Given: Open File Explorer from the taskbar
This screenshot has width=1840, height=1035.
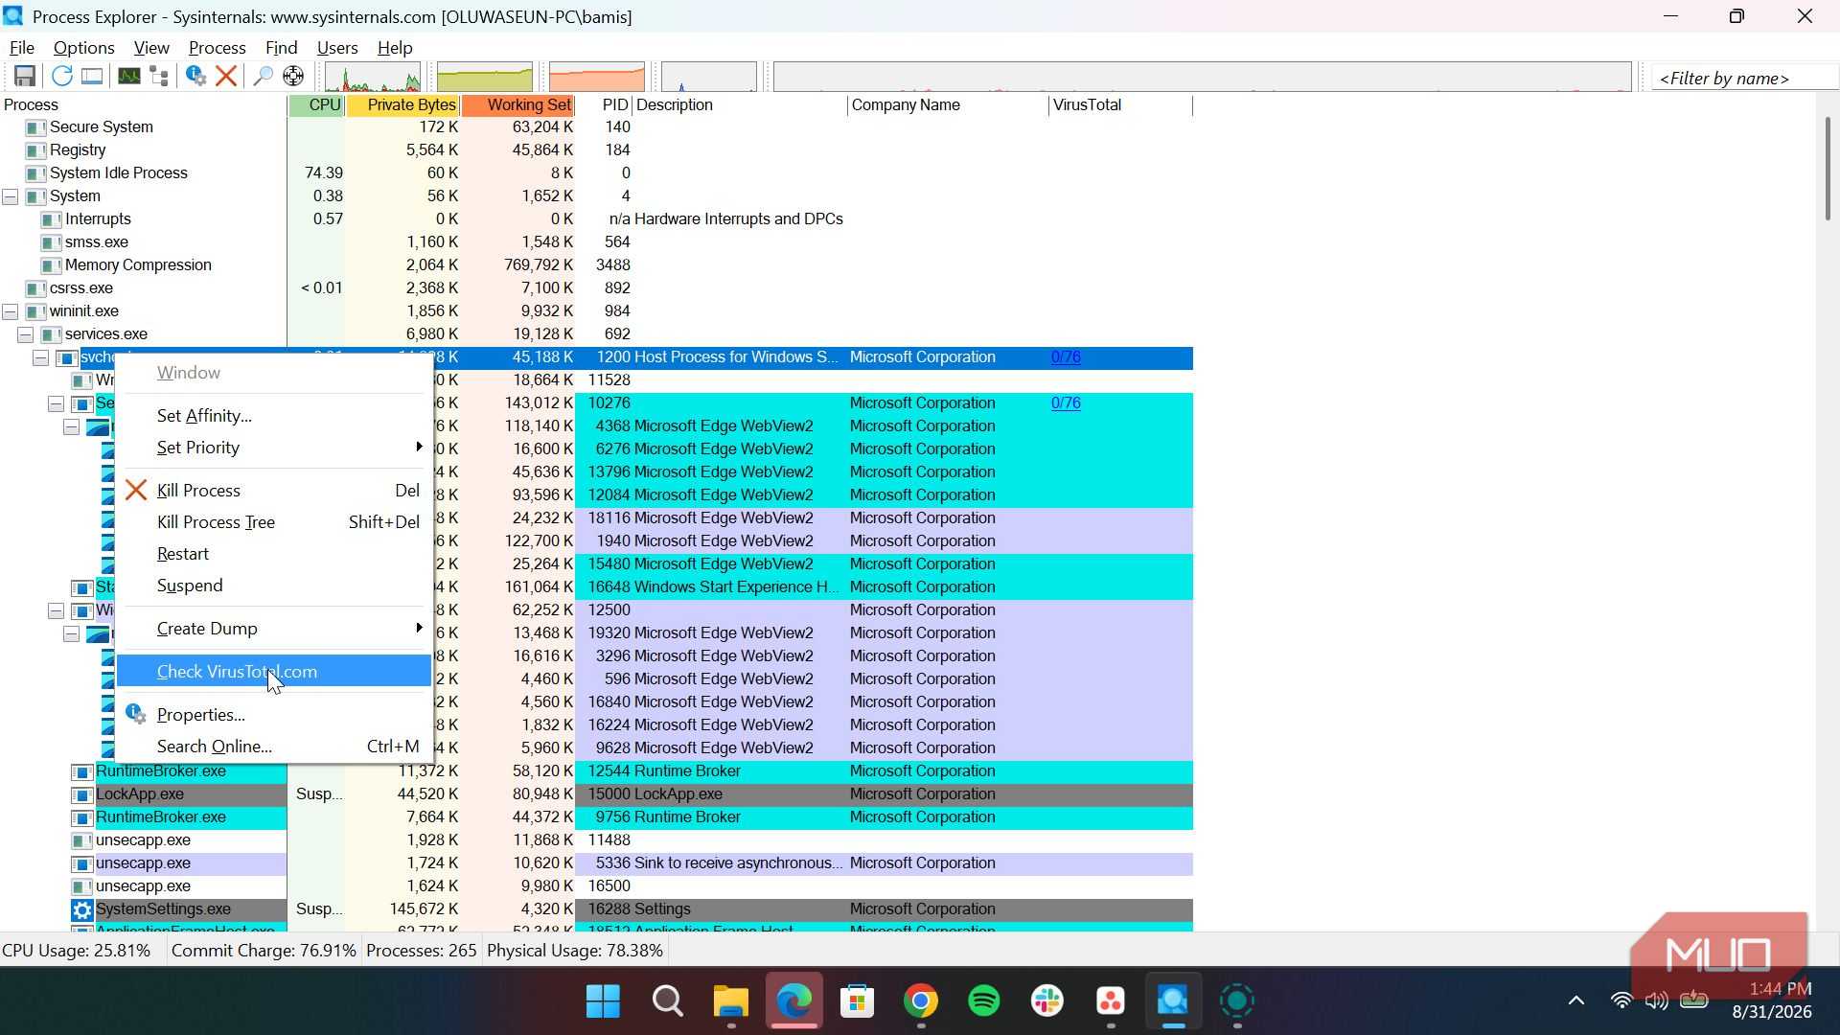Looking at the screenshot, I should [x=731, y=1001].
